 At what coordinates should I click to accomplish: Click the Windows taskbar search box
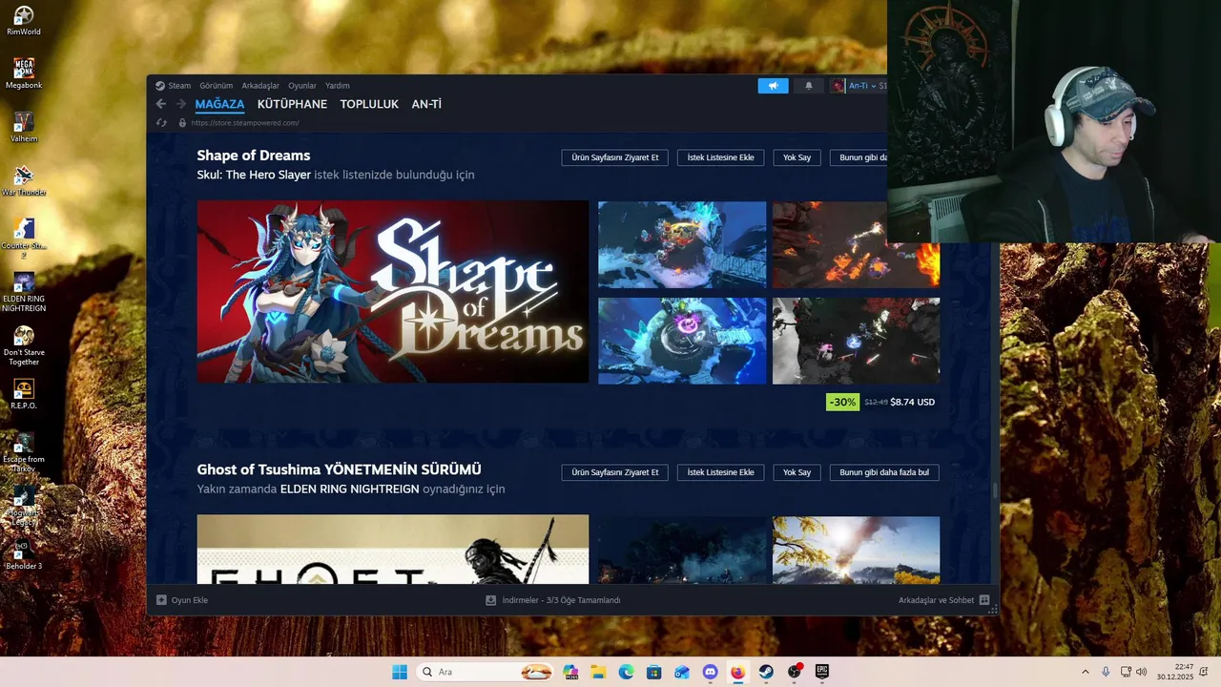click(487, 672)
